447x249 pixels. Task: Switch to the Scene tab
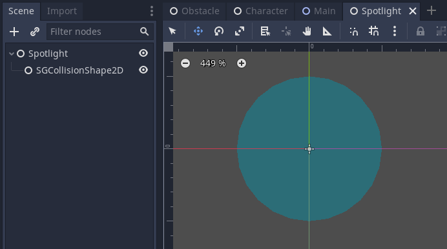coord(21,11)
